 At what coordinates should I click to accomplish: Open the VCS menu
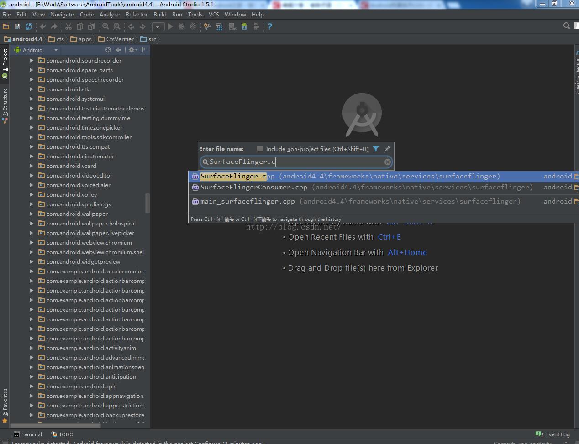[214, 14]
